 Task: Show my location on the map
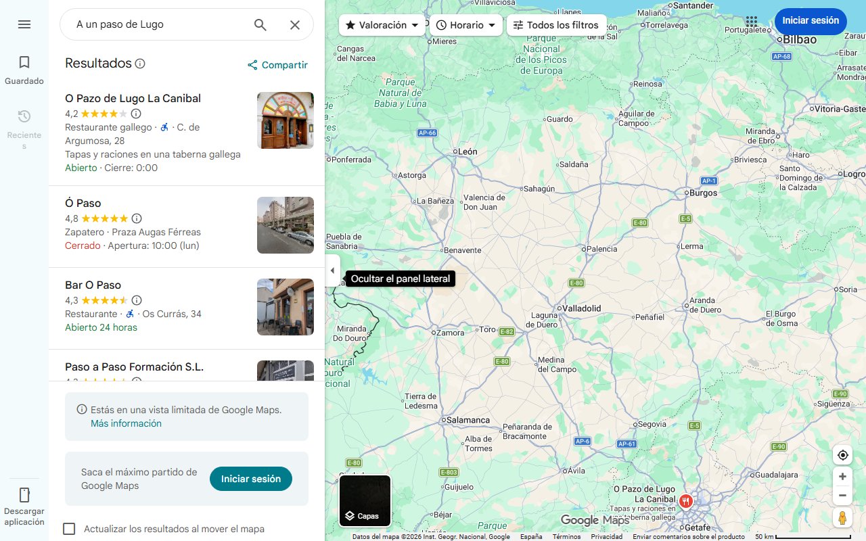(842, 455)
